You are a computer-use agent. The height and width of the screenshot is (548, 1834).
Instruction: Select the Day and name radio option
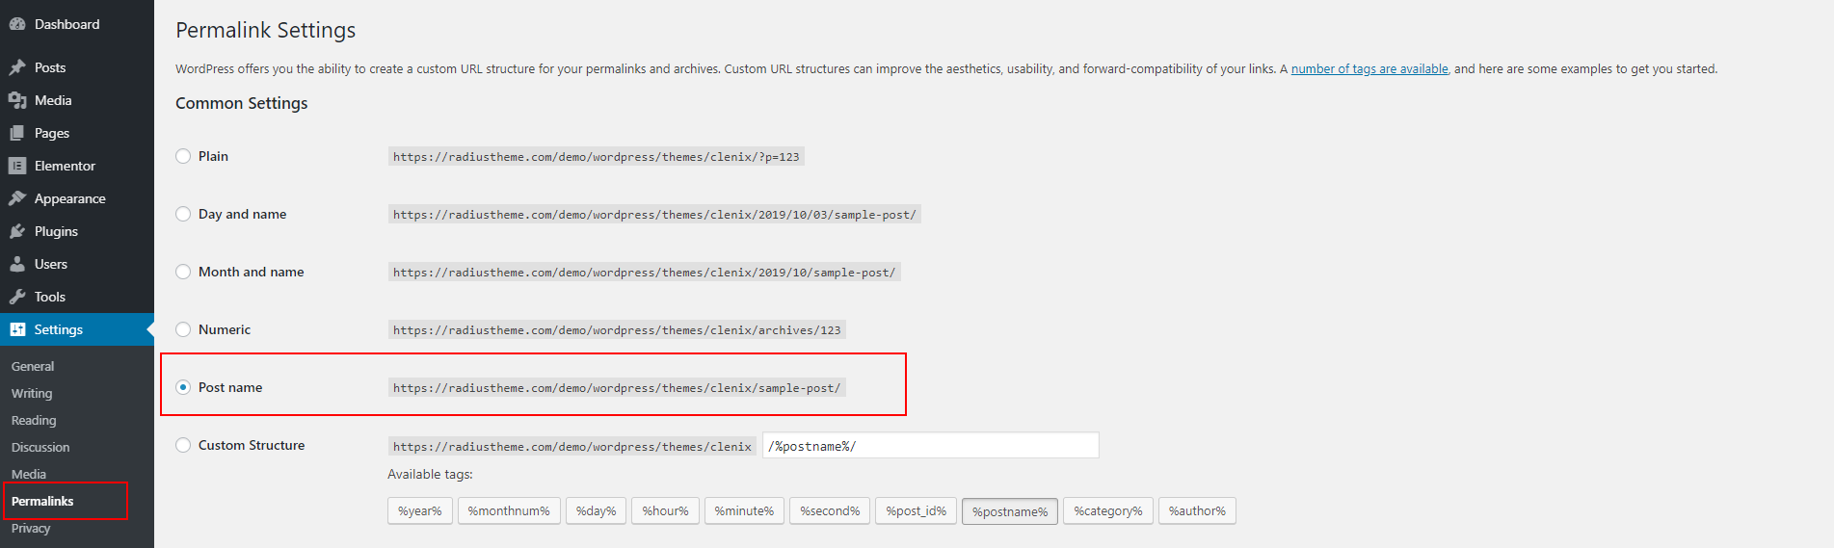[183, 214]
